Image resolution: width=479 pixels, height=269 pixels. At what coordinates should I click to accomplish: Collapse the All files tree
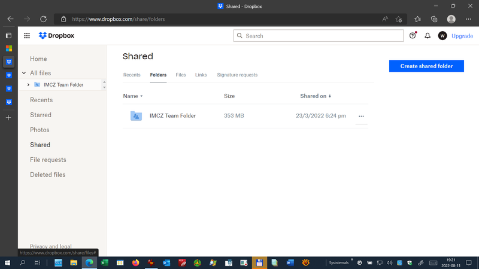point(24,73)
